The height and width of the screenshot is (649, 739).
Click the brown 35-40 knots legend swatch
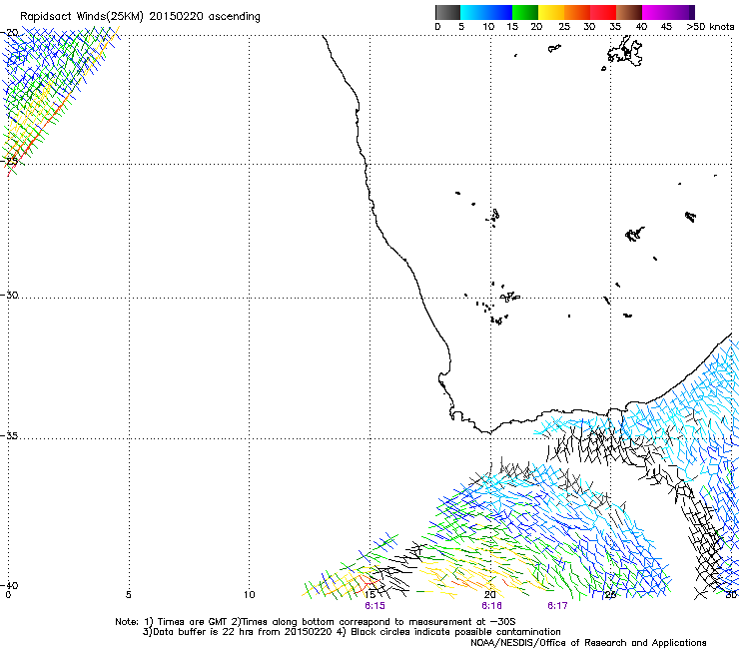tap(629, 12)
